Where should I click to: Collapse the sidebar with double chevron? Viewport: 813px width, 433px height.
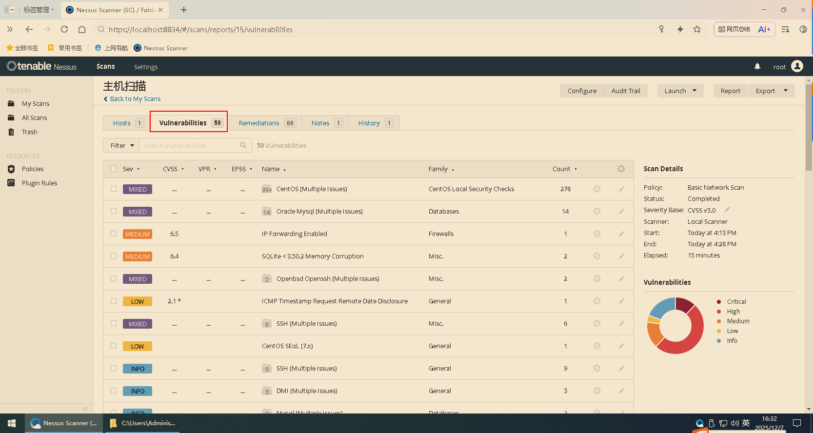pos(85,409)
